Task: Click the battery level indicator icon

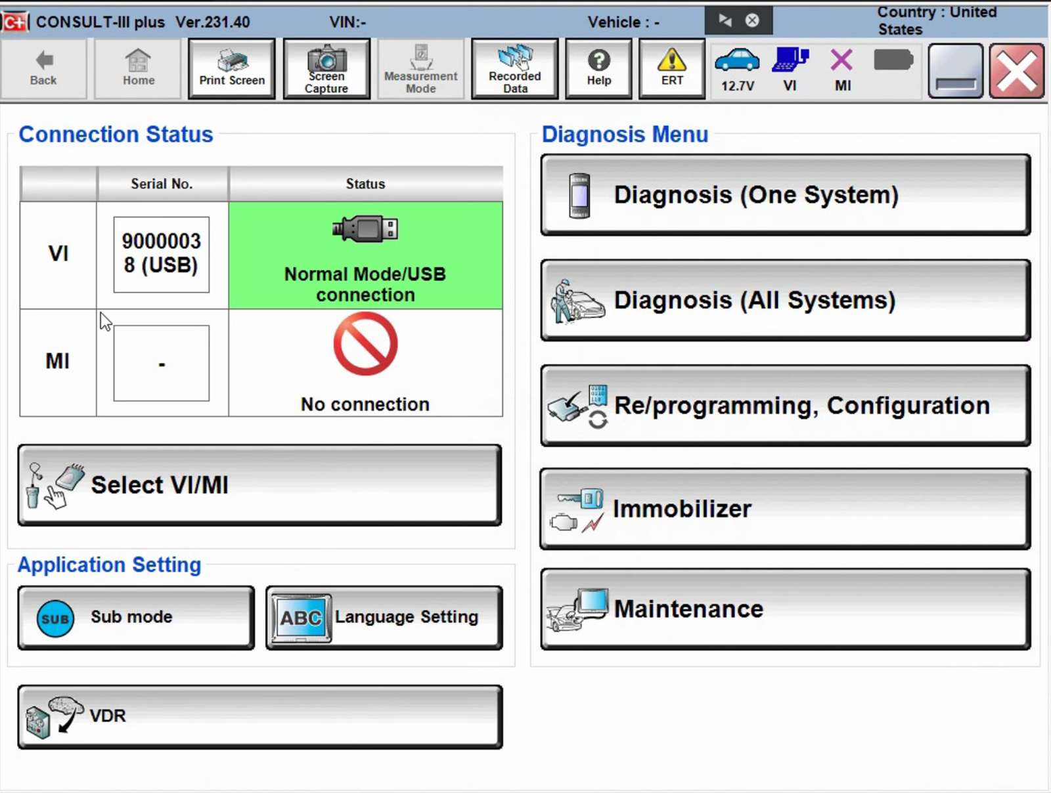Action: (893, 60)
